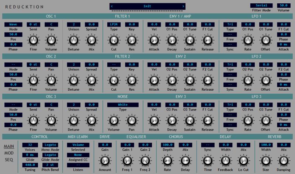Click the Equaliser Freq 1 knob
295x174 pixels.
127,161
